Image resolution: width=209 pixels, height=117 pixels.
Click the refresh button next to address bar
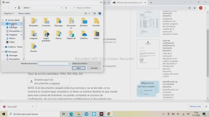click(x=66, y=8)
